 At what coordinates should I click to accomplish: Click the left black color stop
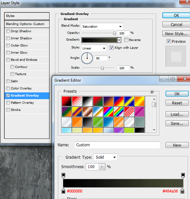coord(63,191)
